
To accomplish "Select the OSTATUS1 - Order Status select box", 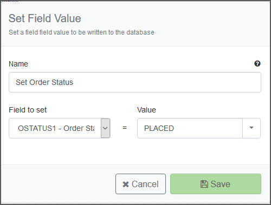I will pos(60,128).
